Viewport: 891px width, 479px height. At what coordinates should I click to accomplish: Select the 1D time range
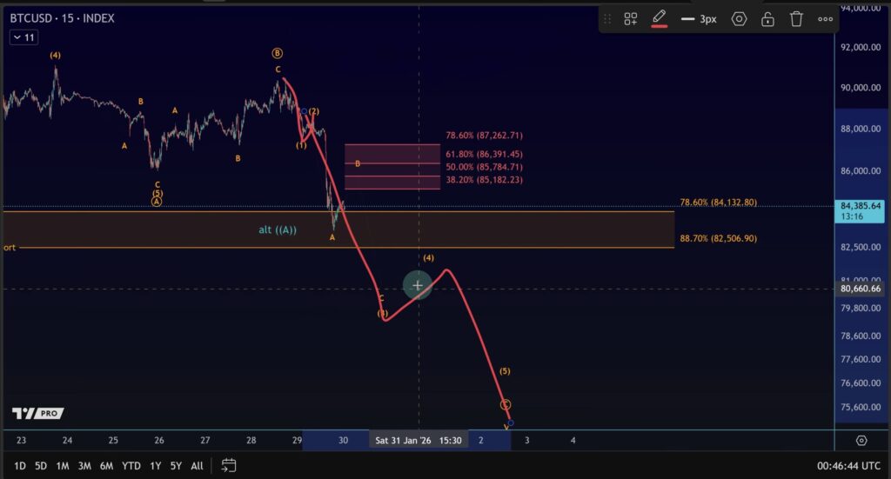(x=19, y=466)
